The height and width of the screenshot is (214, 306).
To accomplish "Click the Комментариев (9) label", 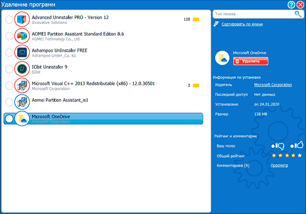I will point(233,166).
